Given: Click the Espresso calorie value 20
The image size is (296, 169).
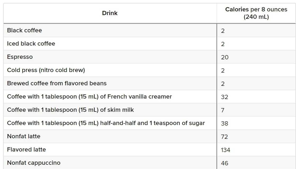Looking at the screenshot, I should pos(225,57).
